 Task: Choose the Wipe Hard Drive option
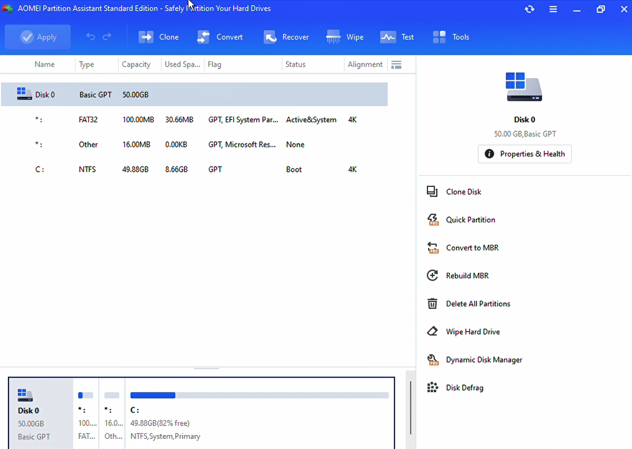pyautogui.click(x=473, y=331)
